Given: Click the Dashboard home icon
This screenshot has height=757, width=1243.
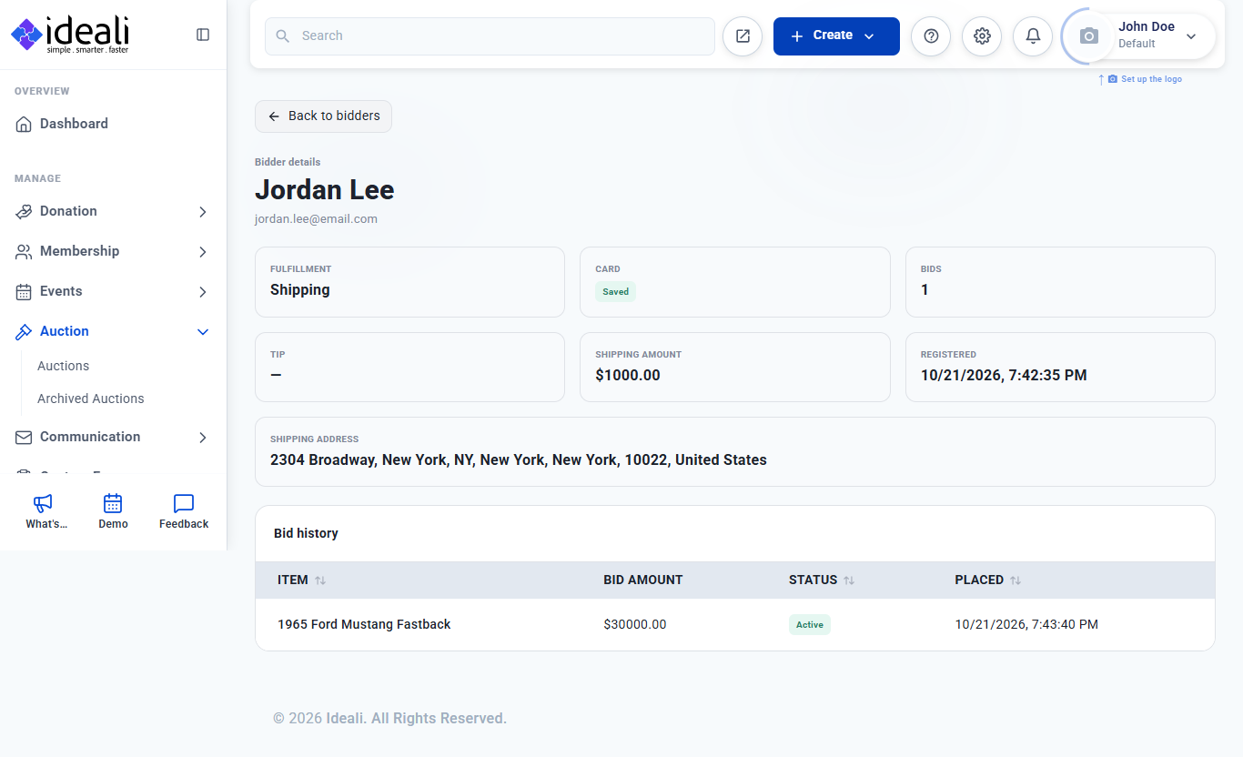Looking at the screenshot, I should click(24, 125).
